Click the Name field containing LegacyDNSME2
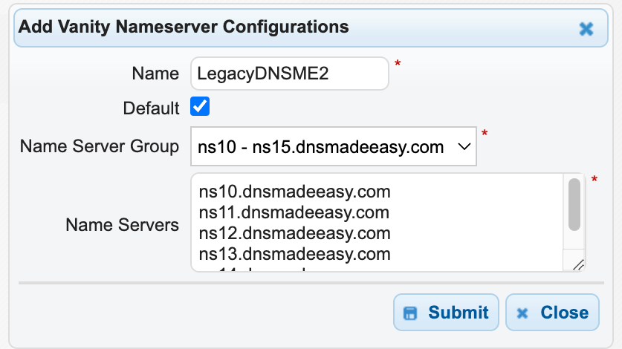This screenshot has height=349, width=622. pyautogui.click(x=290, y=74)
